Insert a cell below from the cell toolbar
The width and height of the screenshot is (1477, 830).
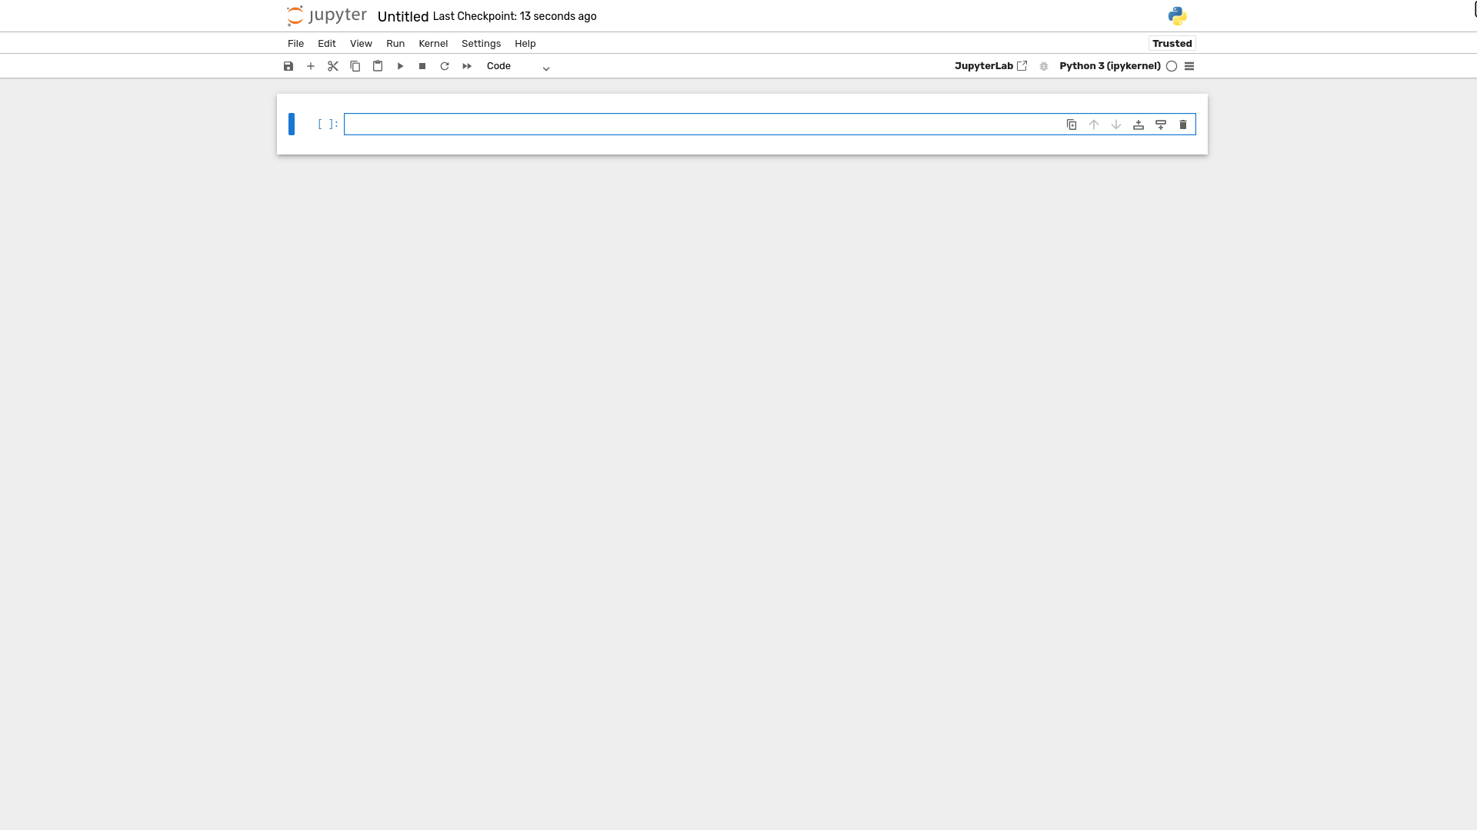coord(1161,124)
